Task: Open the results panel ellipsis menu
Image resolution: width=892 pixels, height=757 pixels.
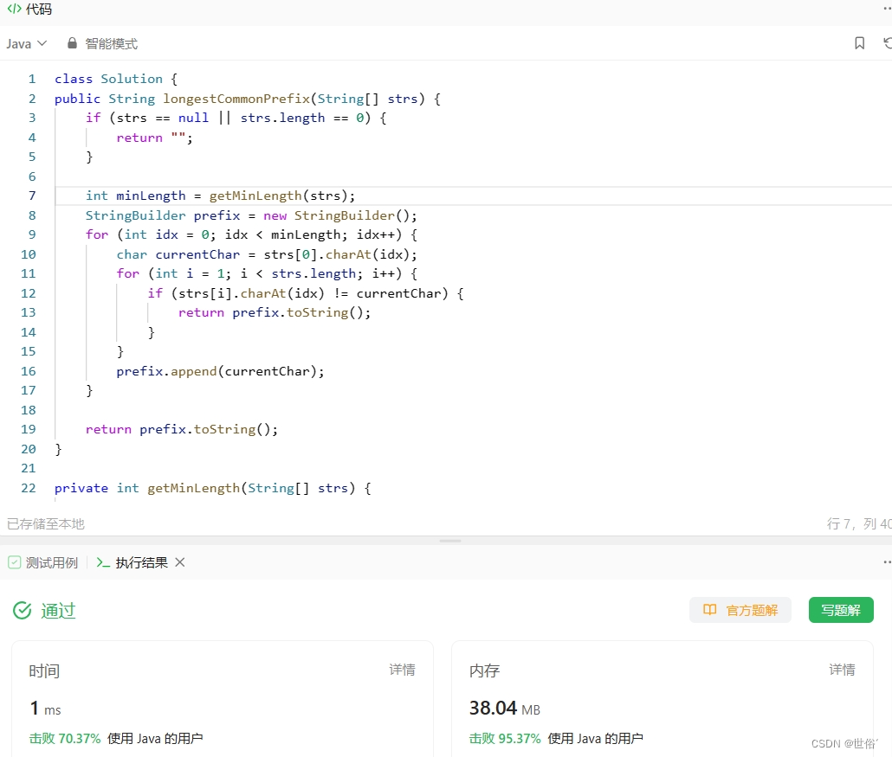Action: tap(887, 562)
